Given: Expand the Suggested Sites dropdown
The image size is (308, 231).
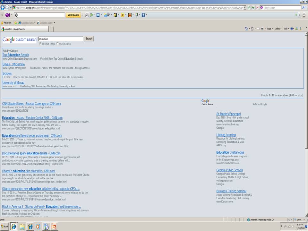Looking at the screenshot, I should point(35,23).
